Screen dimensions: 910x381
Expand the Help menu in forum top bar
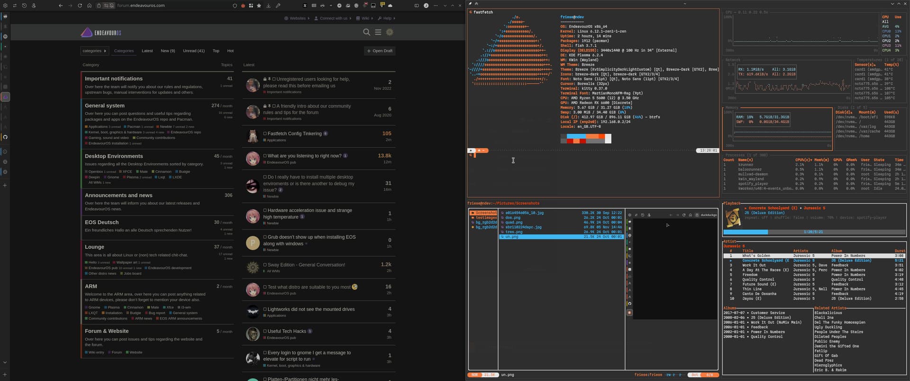coord(386,18)
